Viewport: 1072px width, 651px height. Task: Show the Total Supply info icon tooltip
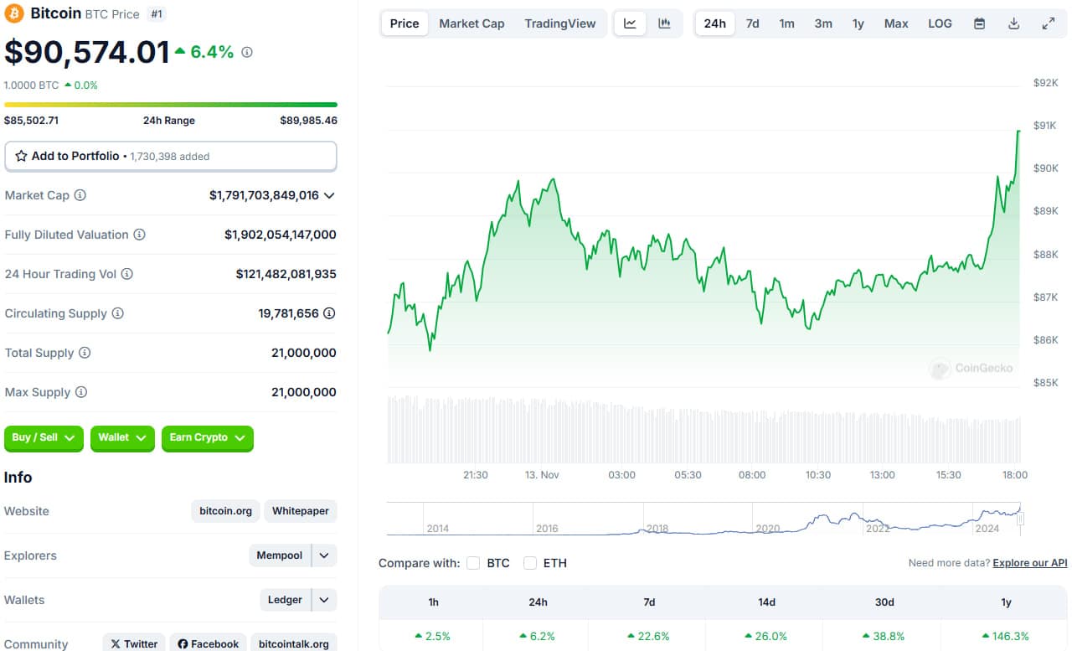click(x=85, y=353)
